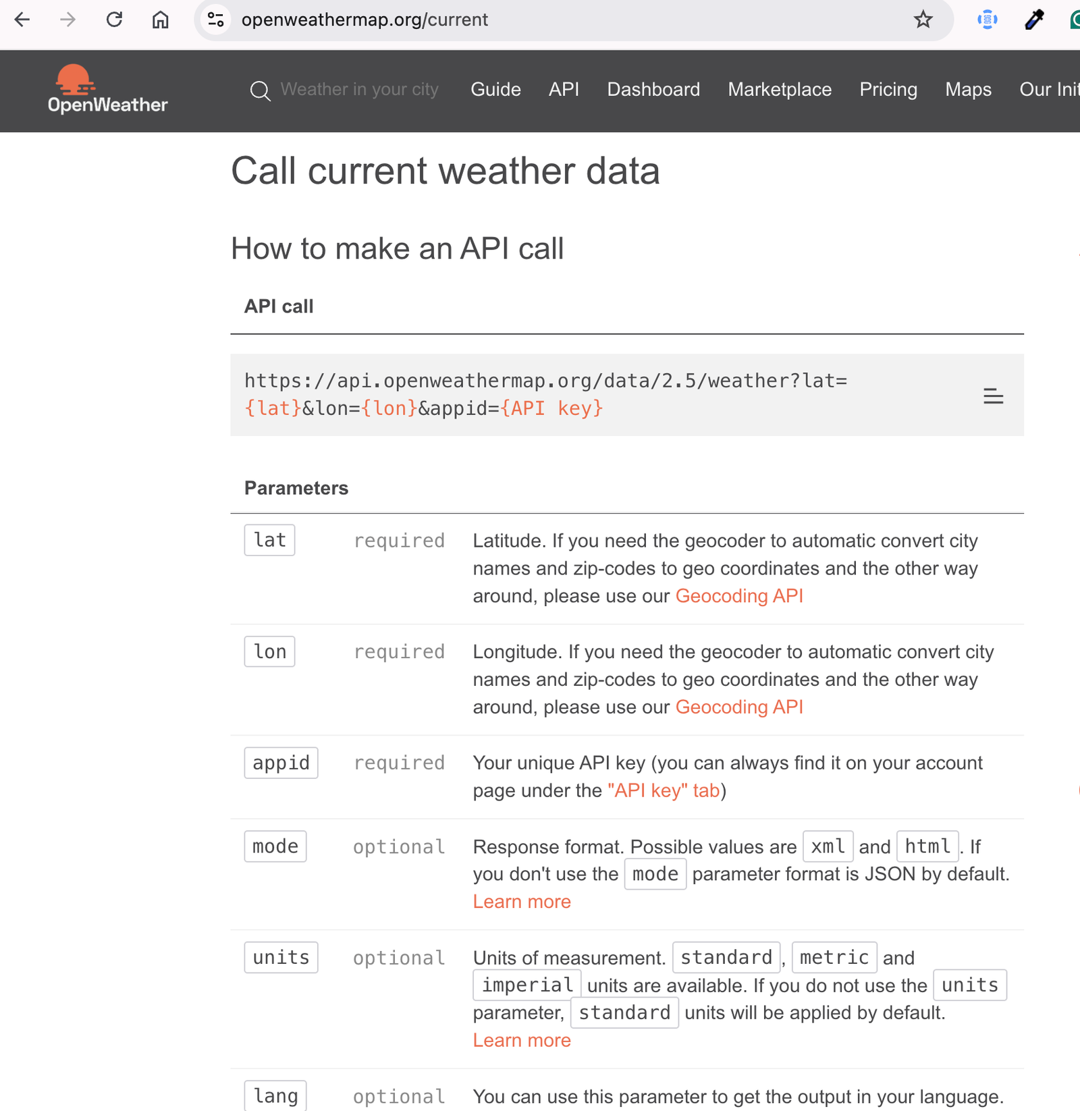Click the search magnifier icon
Screen dimensions: 1080x1111
(x=260, y=90)
